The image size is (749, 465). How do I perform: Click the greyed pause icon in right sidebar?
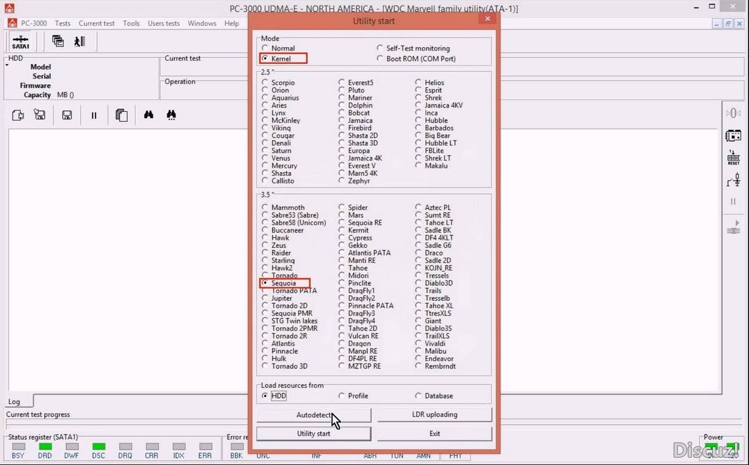[x=733, y=202]
